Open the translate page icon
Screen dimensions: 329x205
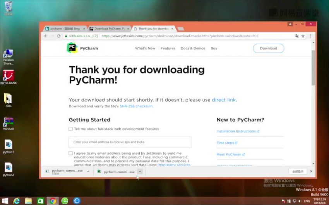click(297, 36)
